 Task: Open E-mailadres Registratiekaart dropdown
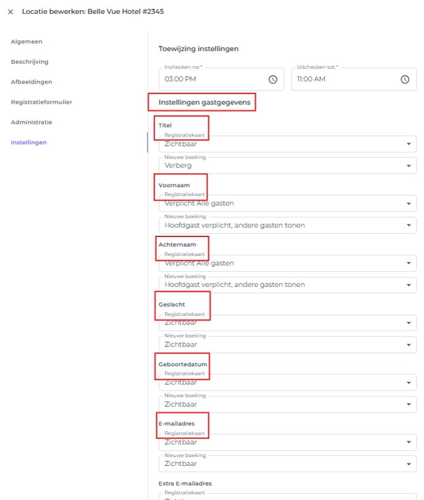point(287,442)
